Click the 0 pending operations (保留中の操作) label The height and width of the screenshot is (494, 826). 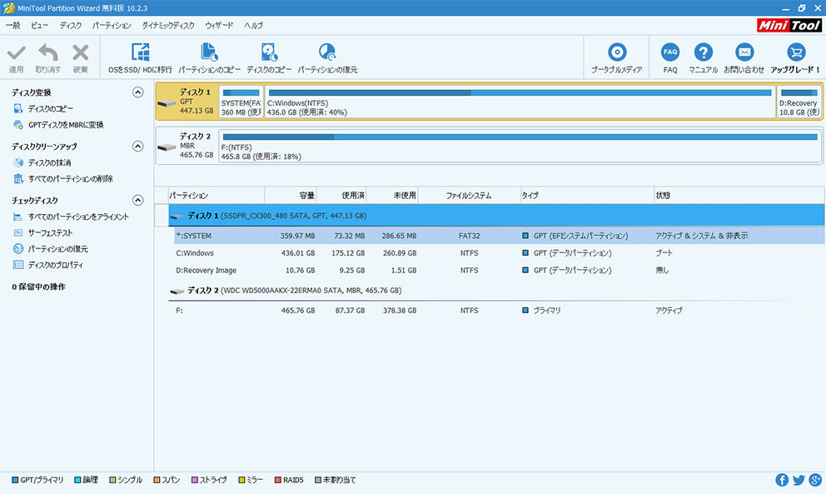(x=38, y=287)
